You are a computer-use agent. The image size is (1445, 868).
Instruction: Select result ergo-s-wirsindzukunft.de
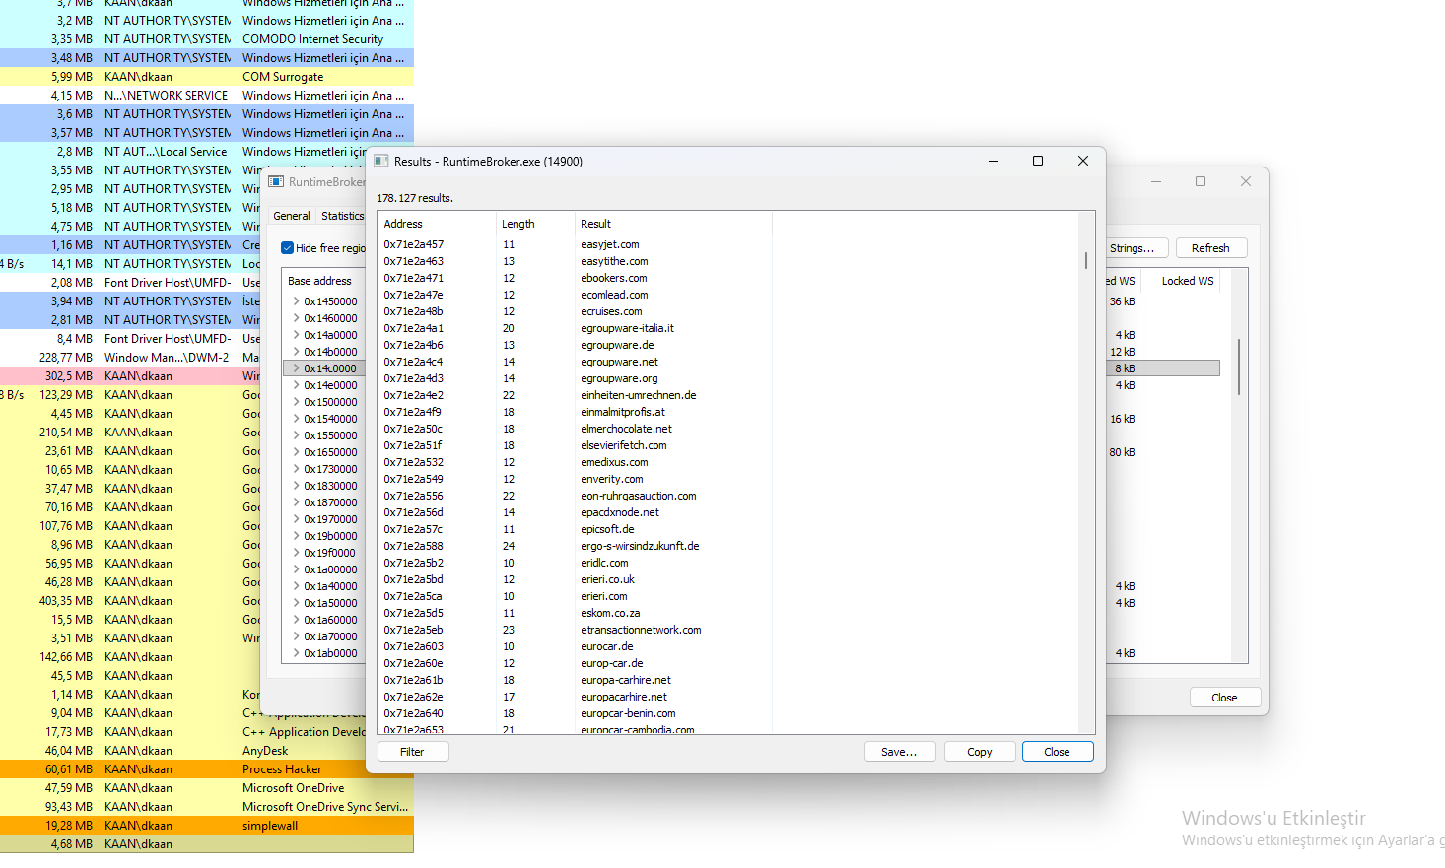(x=640, y=546)
